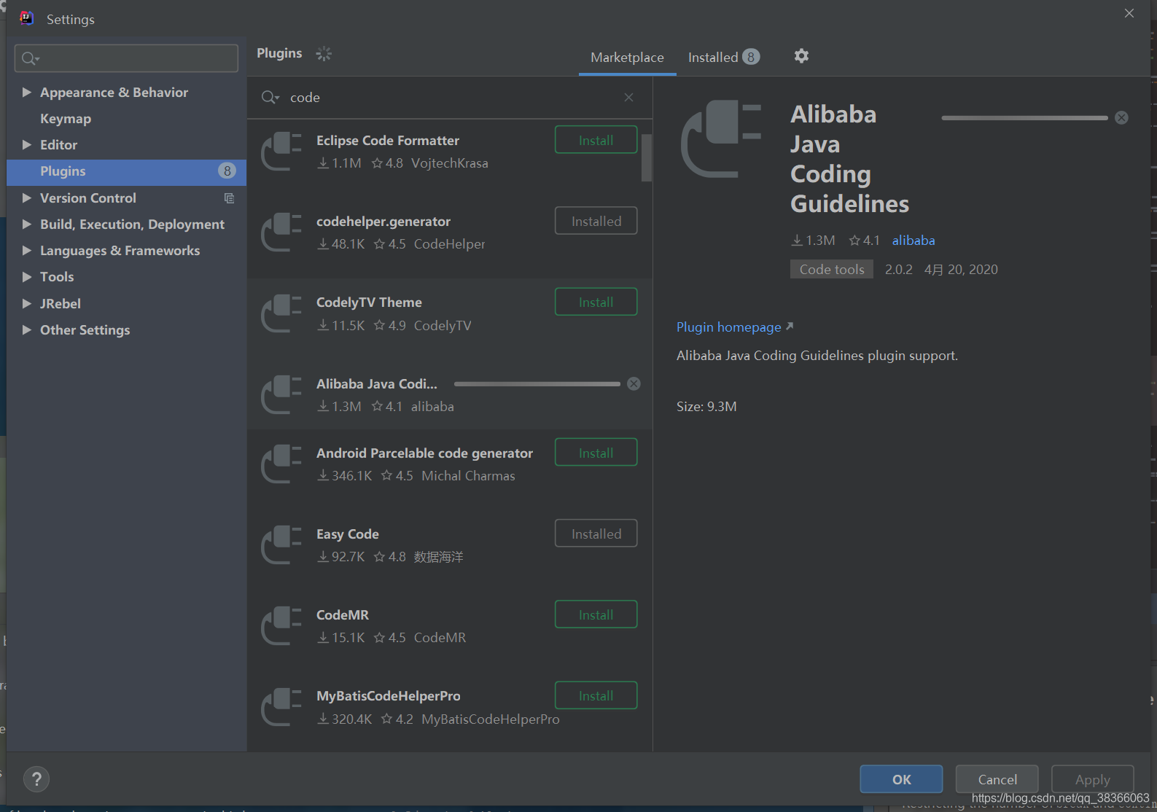
Task: Click the CodelyTV Theme plugin icon
Action: pyautogui.click(x=281, y=313)
